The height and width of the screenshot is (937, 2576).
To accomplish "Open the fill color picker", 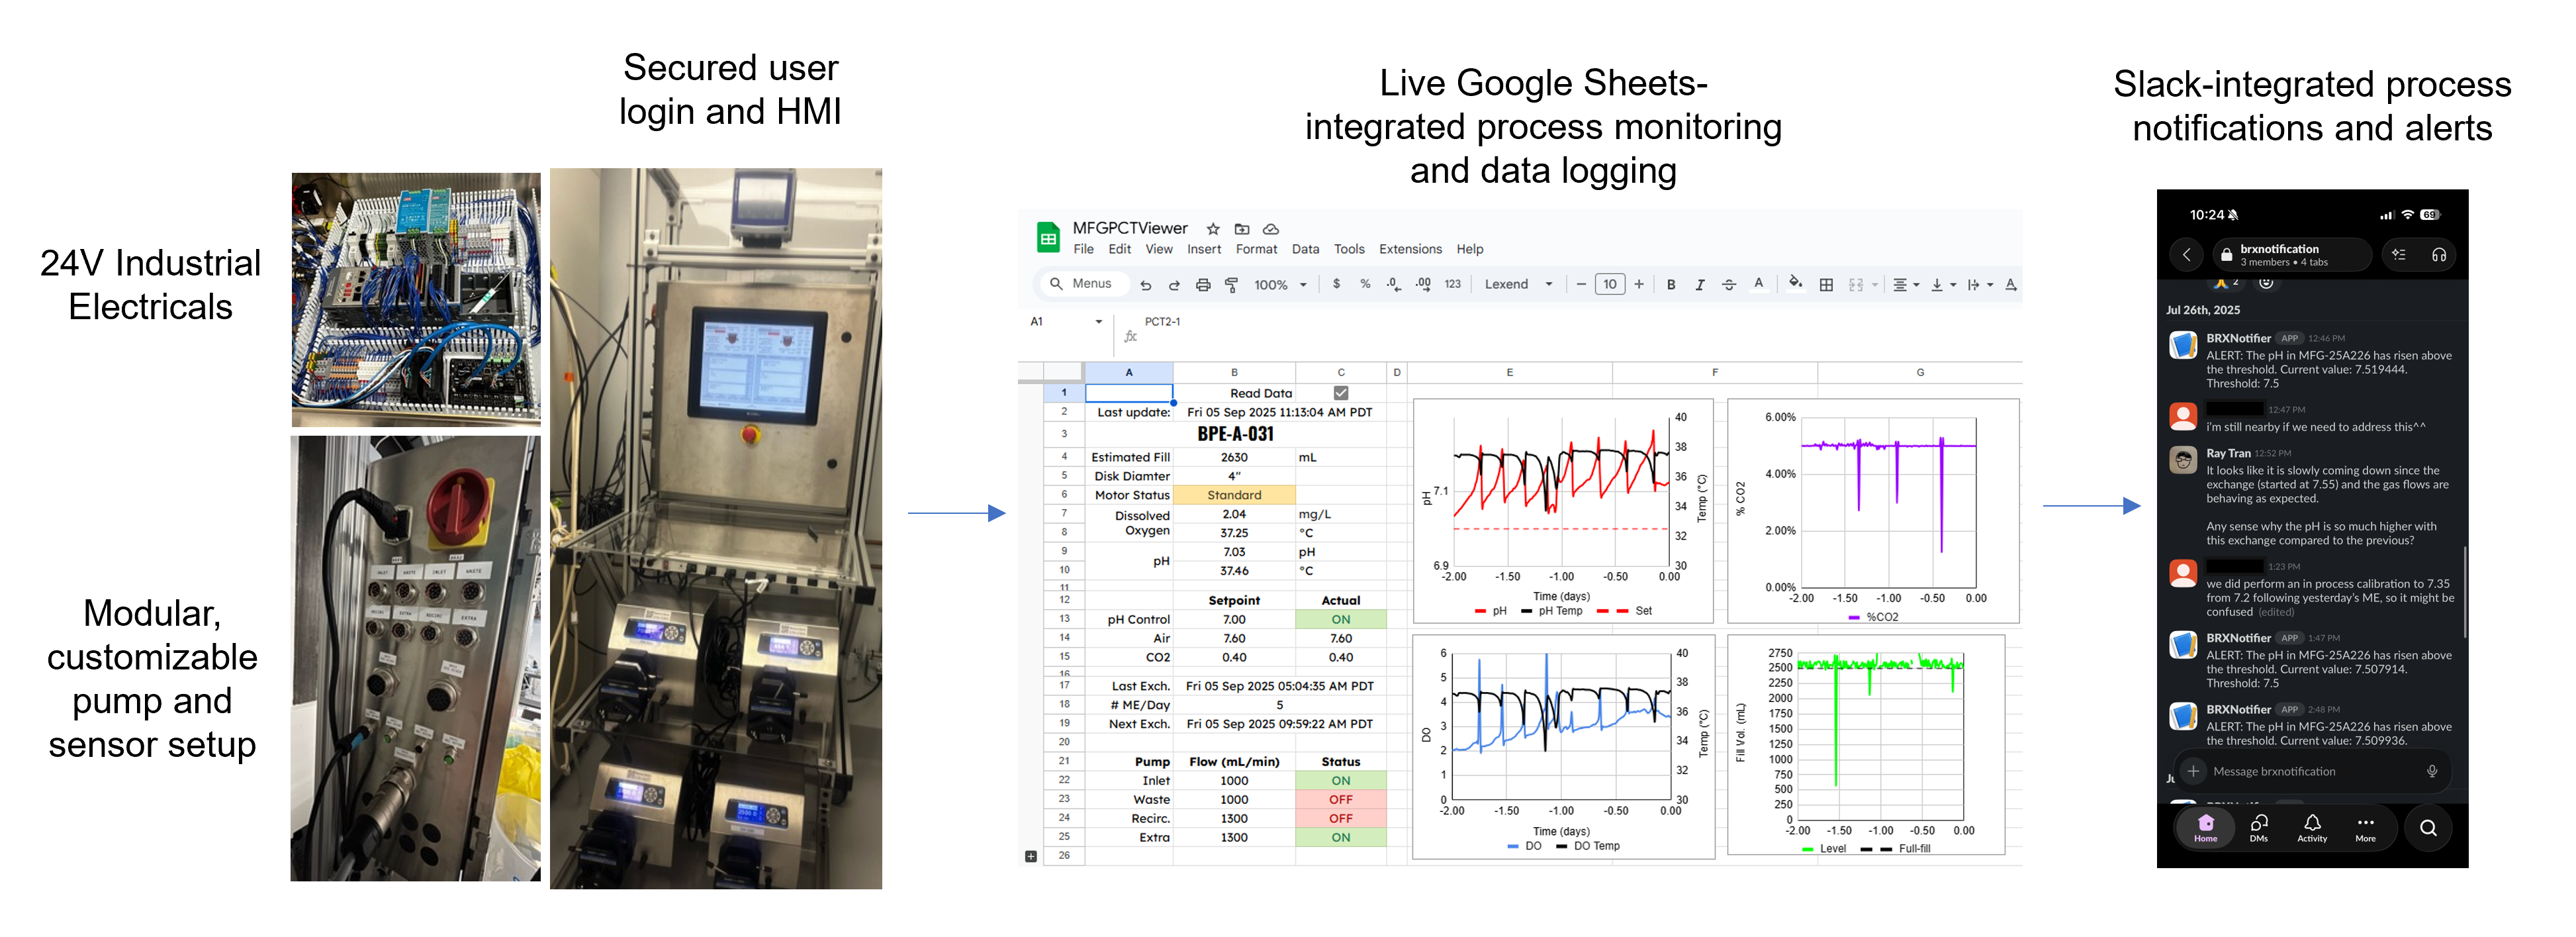I will pos(1796,284).
